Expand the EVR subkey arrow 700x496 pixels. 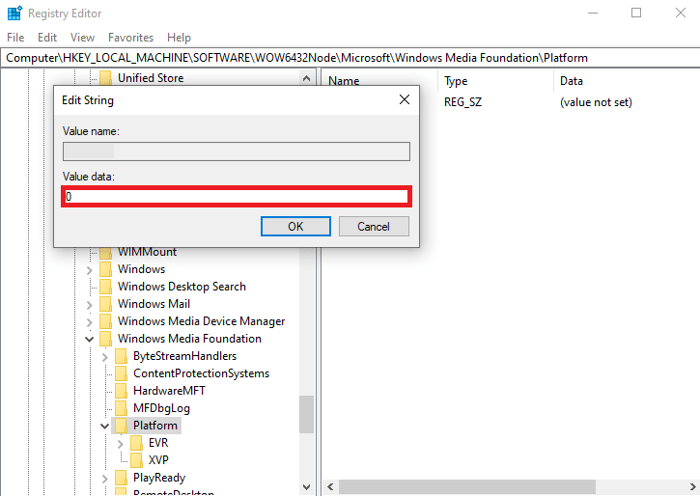point(121,443)
